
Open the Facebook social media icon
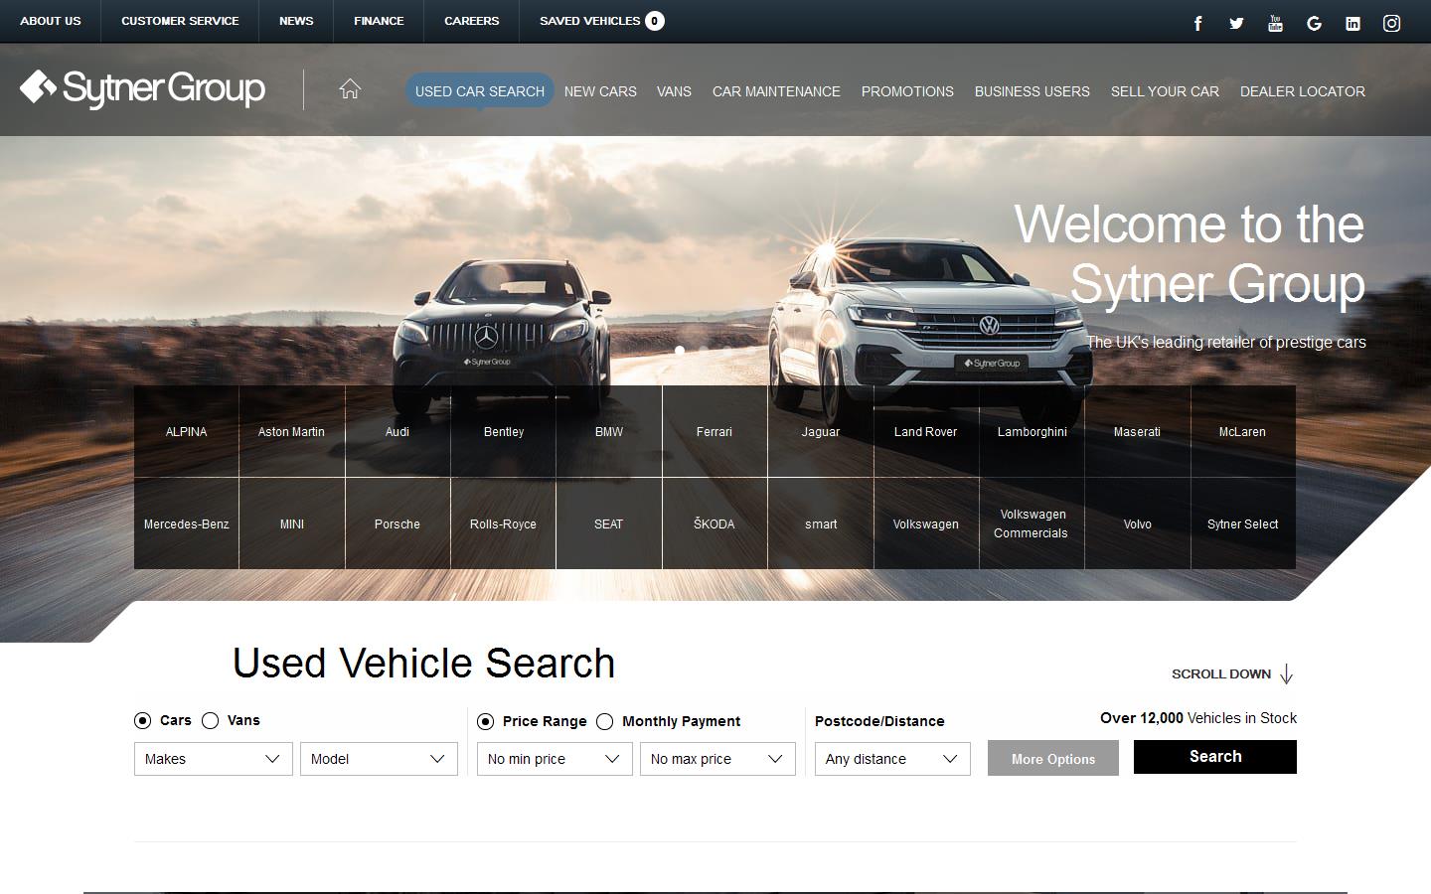coord(1196,22)
